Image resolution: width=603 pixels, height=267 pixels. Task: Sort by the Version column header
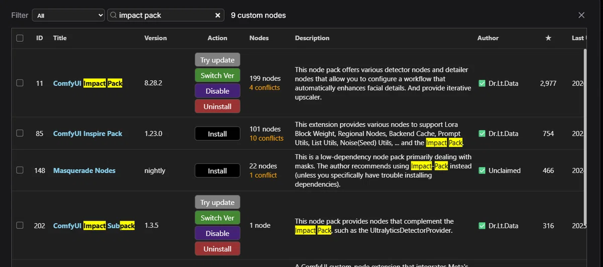tap(156, 38)
